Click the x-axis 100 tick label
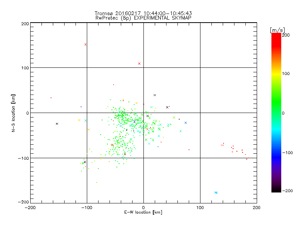 point(200,208)
